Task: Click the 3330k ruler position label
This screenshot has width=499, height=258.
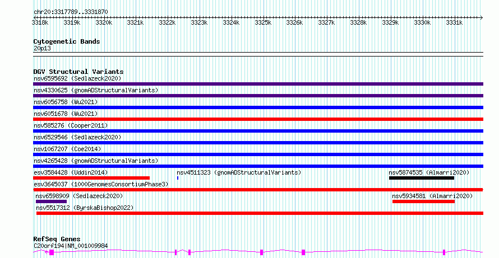Action: point(422,22)
